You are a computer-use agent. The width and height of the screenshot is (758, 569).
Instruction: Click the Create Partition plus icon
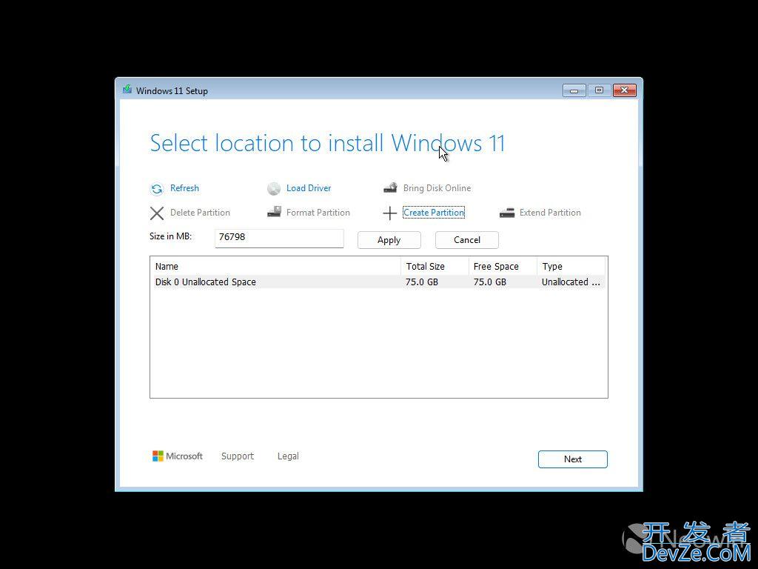coord(389,213)
